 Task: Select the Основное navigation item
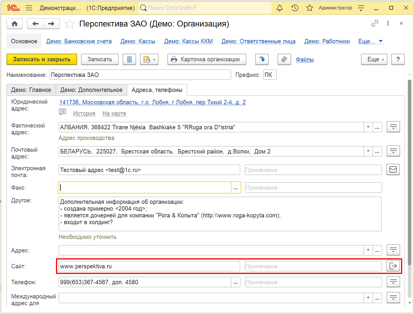pyautogui.click(x=24, y=41)
